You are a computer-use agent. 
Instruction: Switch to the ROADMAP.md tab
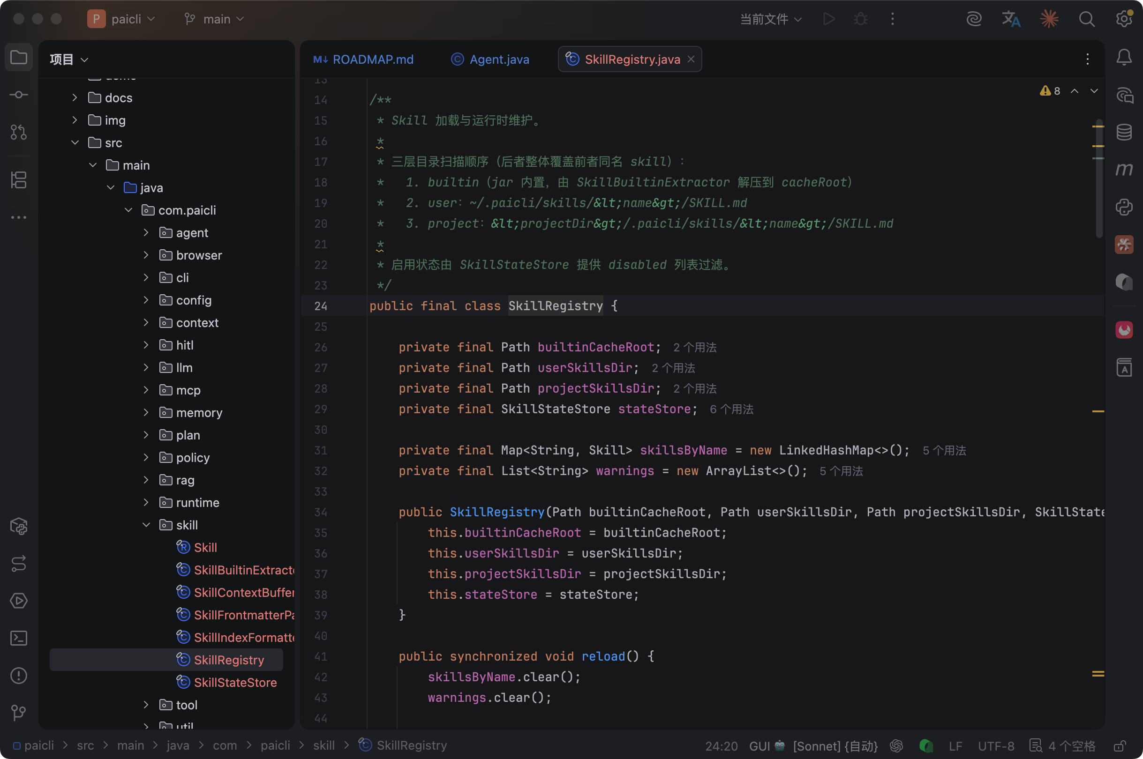coord(363,59)
